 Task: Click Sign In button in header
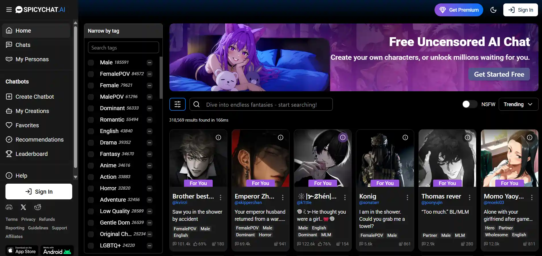(x=521, y=10)
